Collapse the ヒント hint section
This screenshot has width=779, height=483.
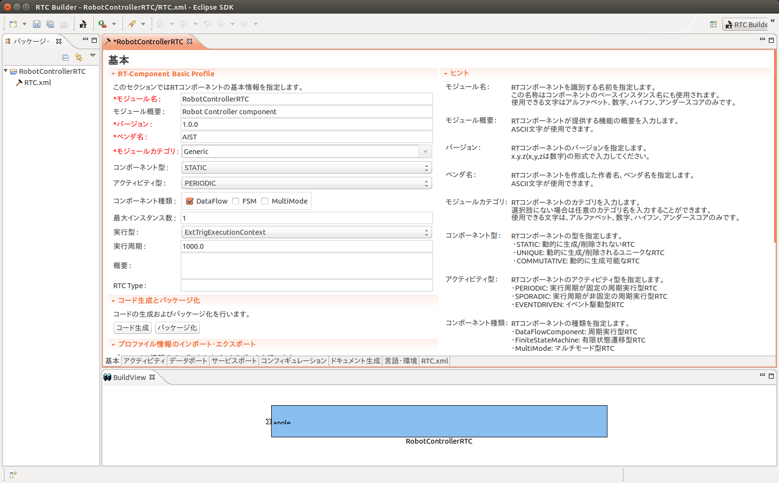[x=446, y=73]
